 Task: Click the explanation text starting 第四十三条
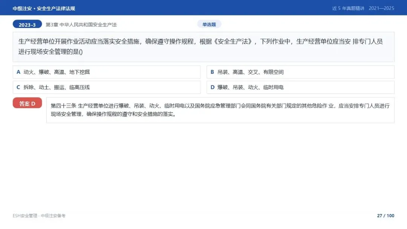click(x=220, y=110)
